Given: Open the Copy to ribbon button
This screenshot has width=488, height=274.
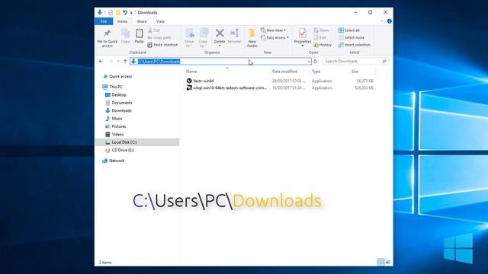Looking at the screenshot, I should tap(204, 37).
